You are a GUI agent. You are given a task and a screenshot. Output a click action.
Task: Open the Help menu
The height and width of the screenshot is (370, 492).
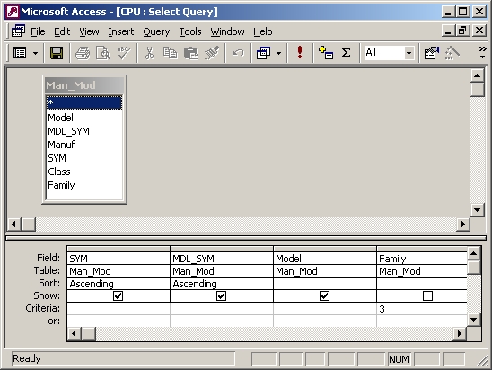pyautogui.click(x=263, y=31)
